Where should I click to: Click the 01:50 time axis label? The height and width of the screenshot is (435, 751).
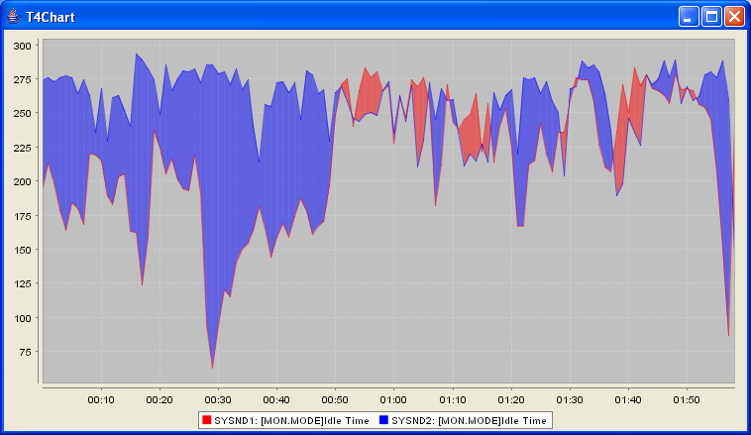point(686,399)
